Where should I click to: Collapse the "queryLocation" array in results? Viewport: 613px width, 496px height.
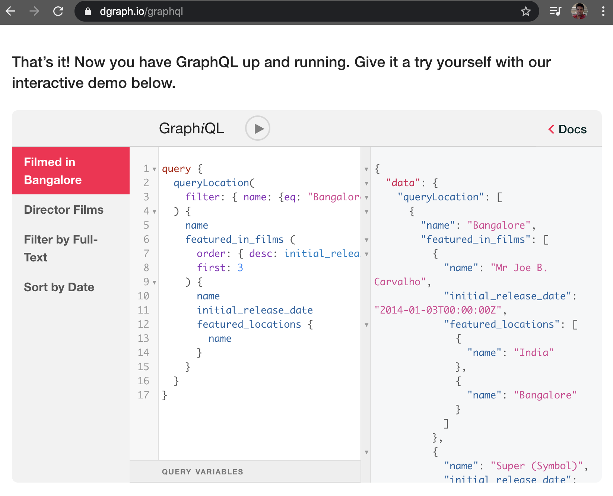366,198
